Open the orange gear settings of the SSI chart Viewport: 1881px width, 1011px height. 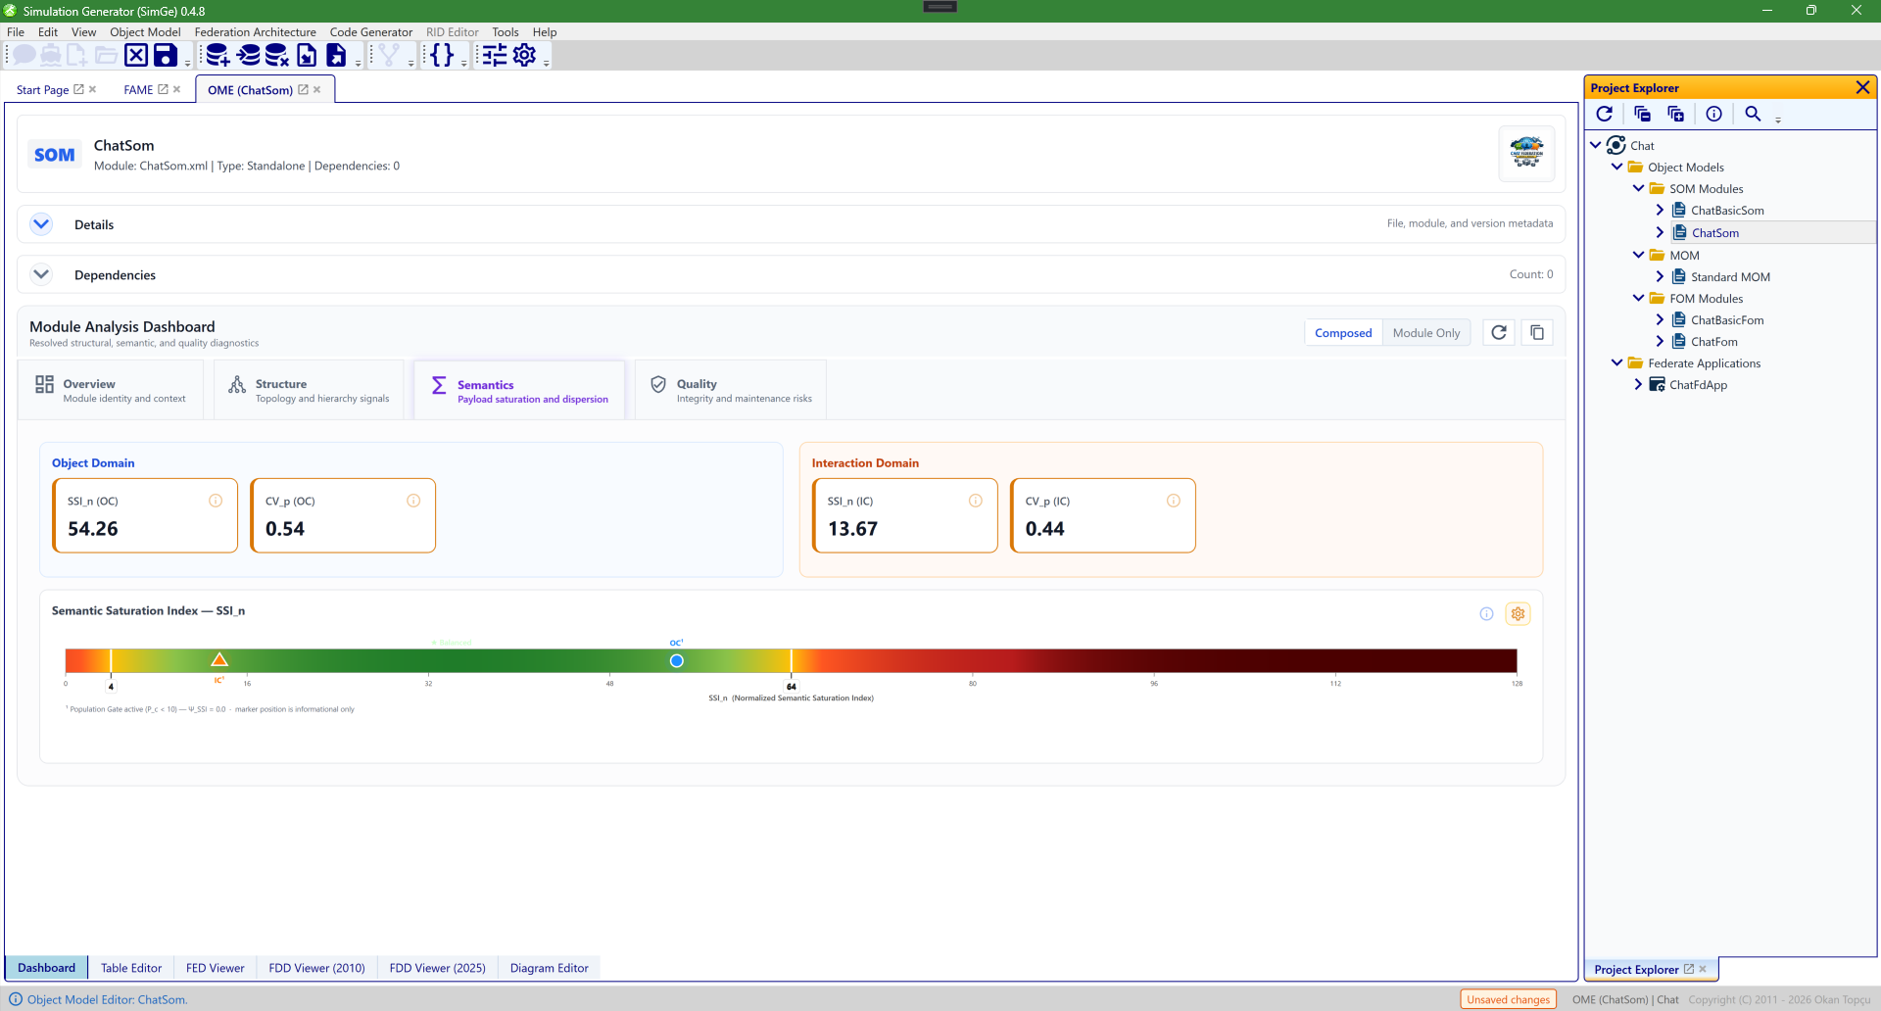click(x=1518, y=614)
